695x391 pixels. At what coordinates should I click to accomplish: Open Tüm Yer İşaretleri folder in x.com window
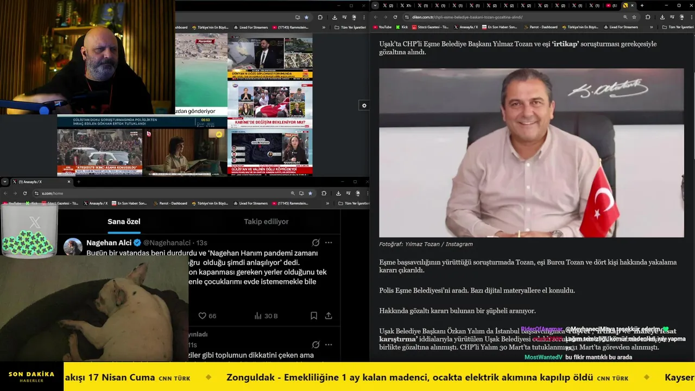(x=353, y=203)
